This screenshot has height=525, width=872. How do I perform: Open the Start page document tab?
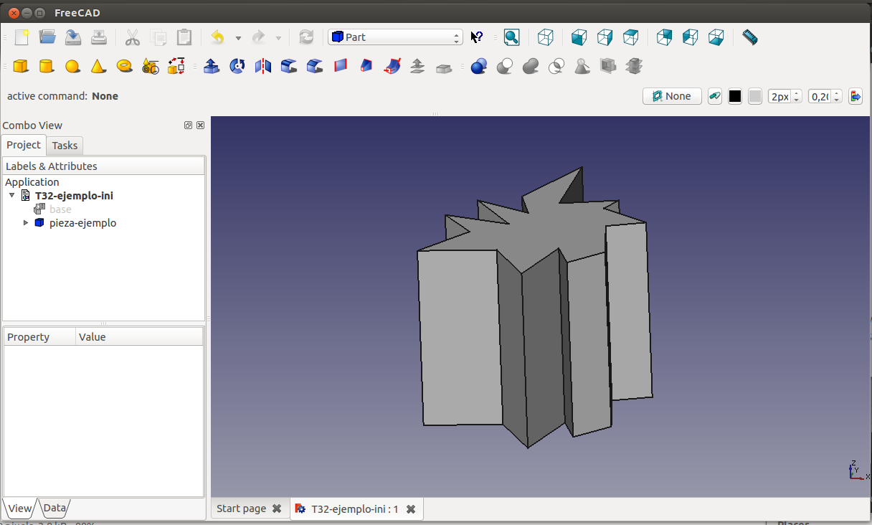242,509
